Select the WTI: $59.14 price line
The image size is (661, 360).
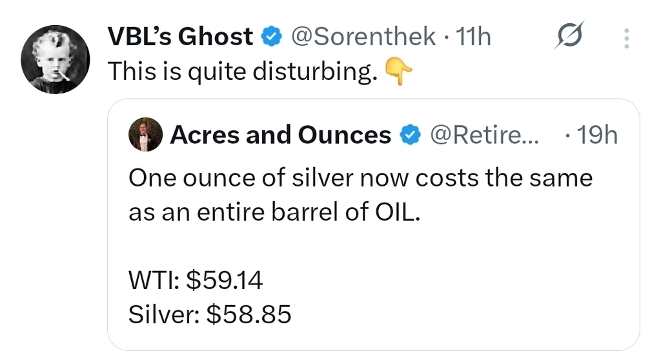click(x=196, y=280)
